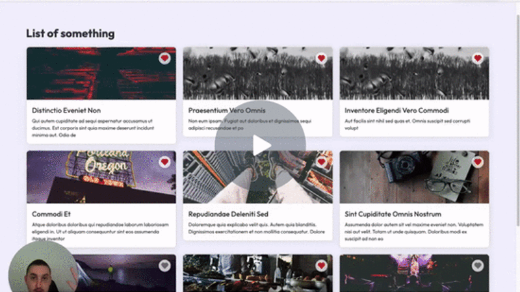The image size is (520, 292).
Task: Toggle the heart on Praesentium Vero Omnis card
Action: (321, 59)
